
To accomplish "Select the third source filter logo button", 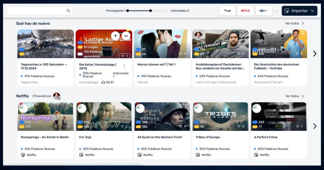I will pos(264,11).
